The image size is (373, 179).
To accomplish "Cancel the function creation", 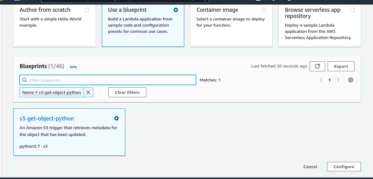I will tap(310, 167).
